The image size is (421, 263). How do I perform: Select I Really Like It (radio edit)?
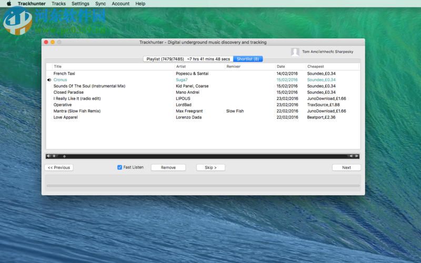coord(77,98)
